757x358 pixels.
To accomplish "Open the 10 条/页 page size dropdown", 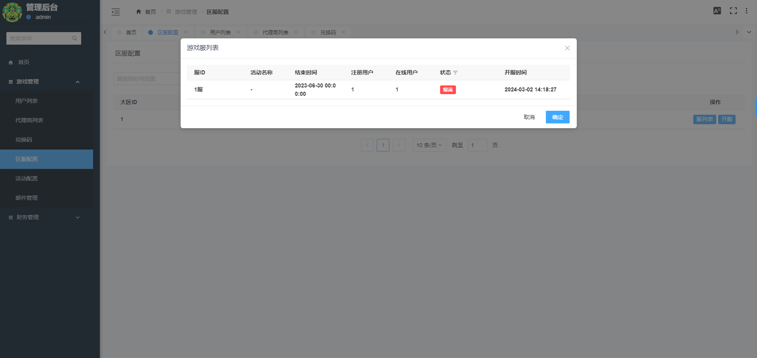I will 429,145.
